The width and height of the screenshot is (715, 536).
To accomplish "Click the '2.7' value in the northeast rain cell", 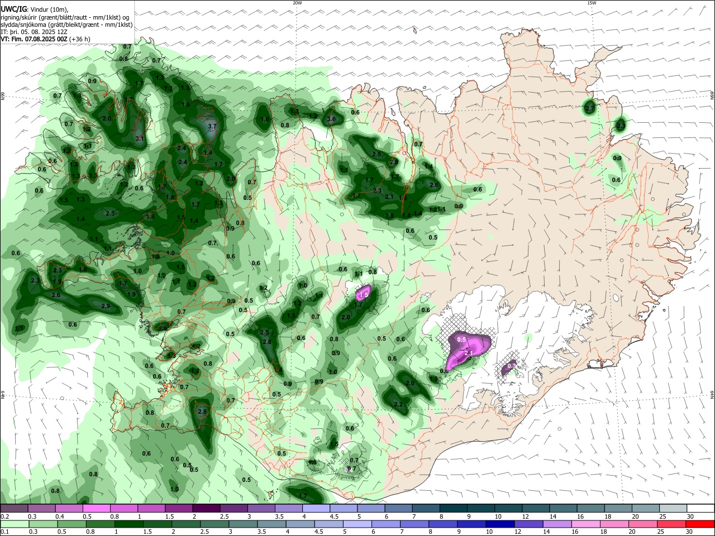I will [589, 108].
